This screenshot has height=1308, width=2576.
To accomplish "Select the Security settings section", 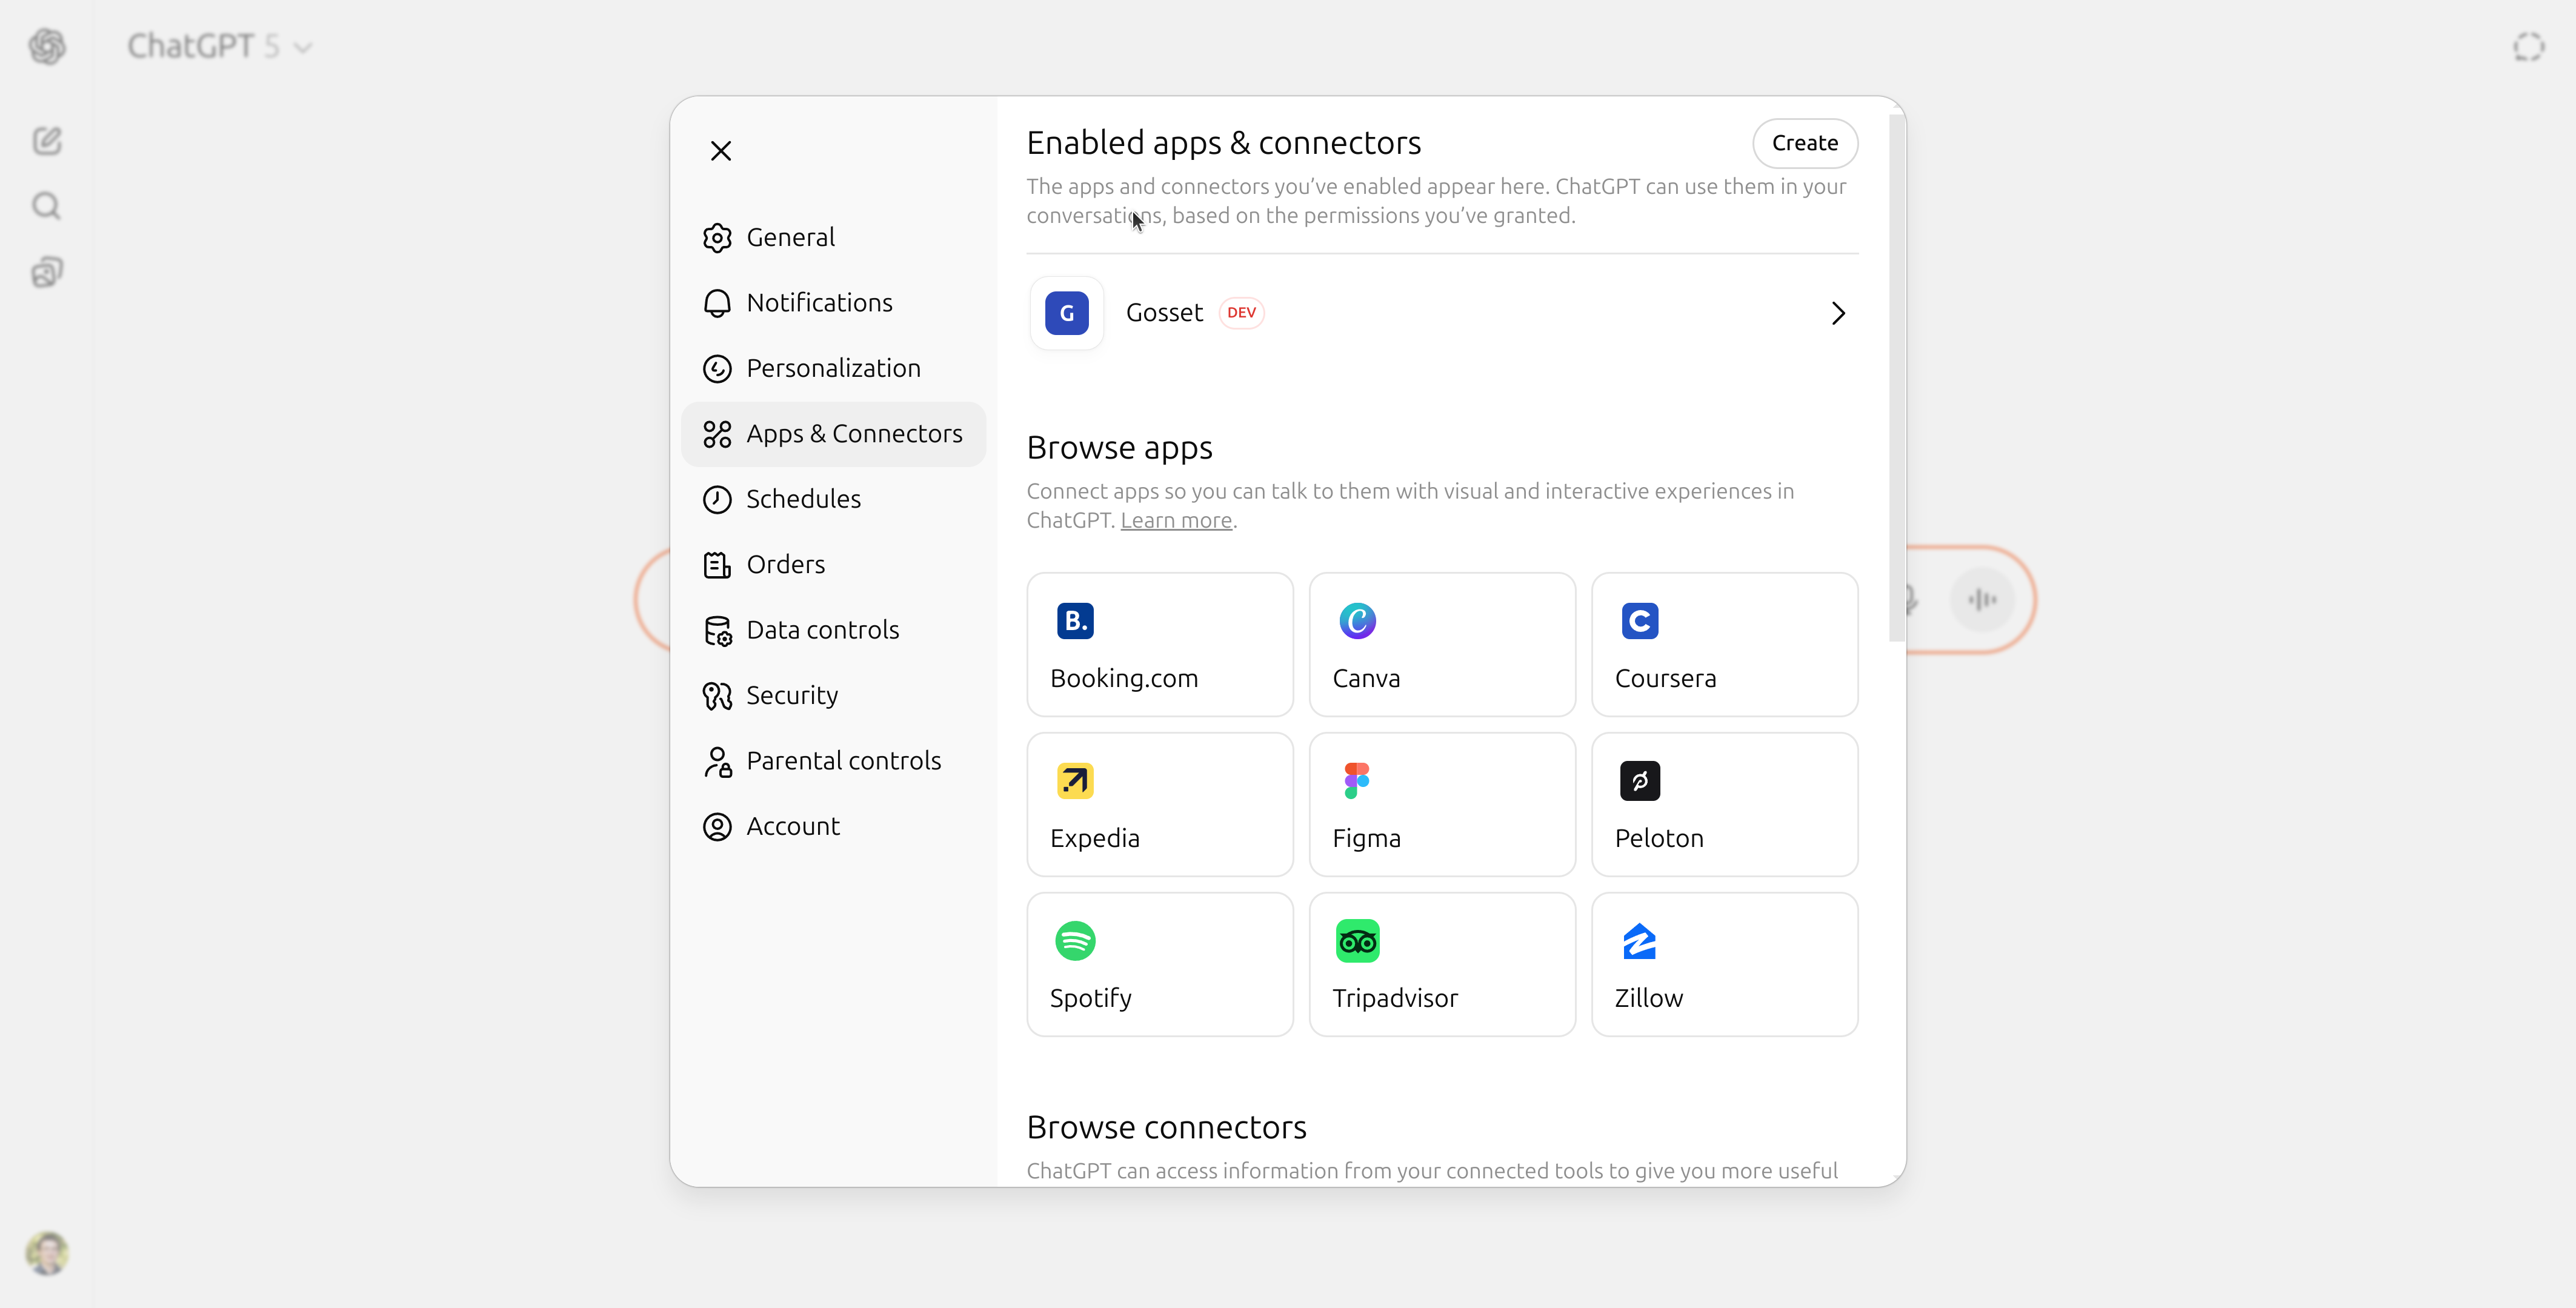I will pyautogui.click(x=791, y=695).
